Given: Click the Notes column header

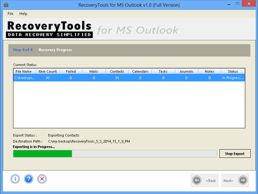Looking at the screenshot, I should [210, 72].
